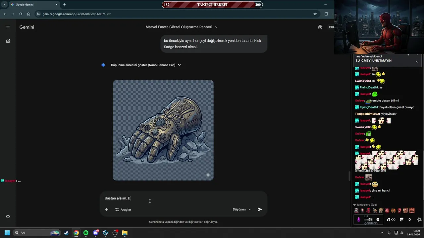The image size is (424, 238).
Task: Click the sparkle watermark on generated image
Action: click(x=208, y=175)
